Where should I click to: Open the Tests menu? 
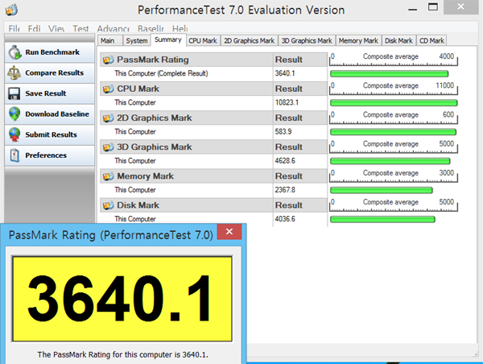click(x=80, y=29)
